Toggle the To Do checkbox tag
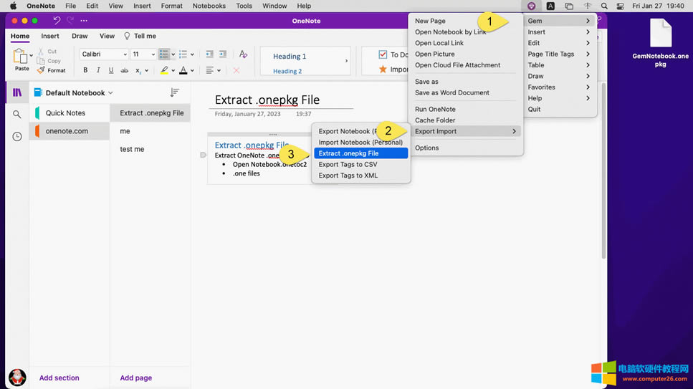 pos(383,54)
